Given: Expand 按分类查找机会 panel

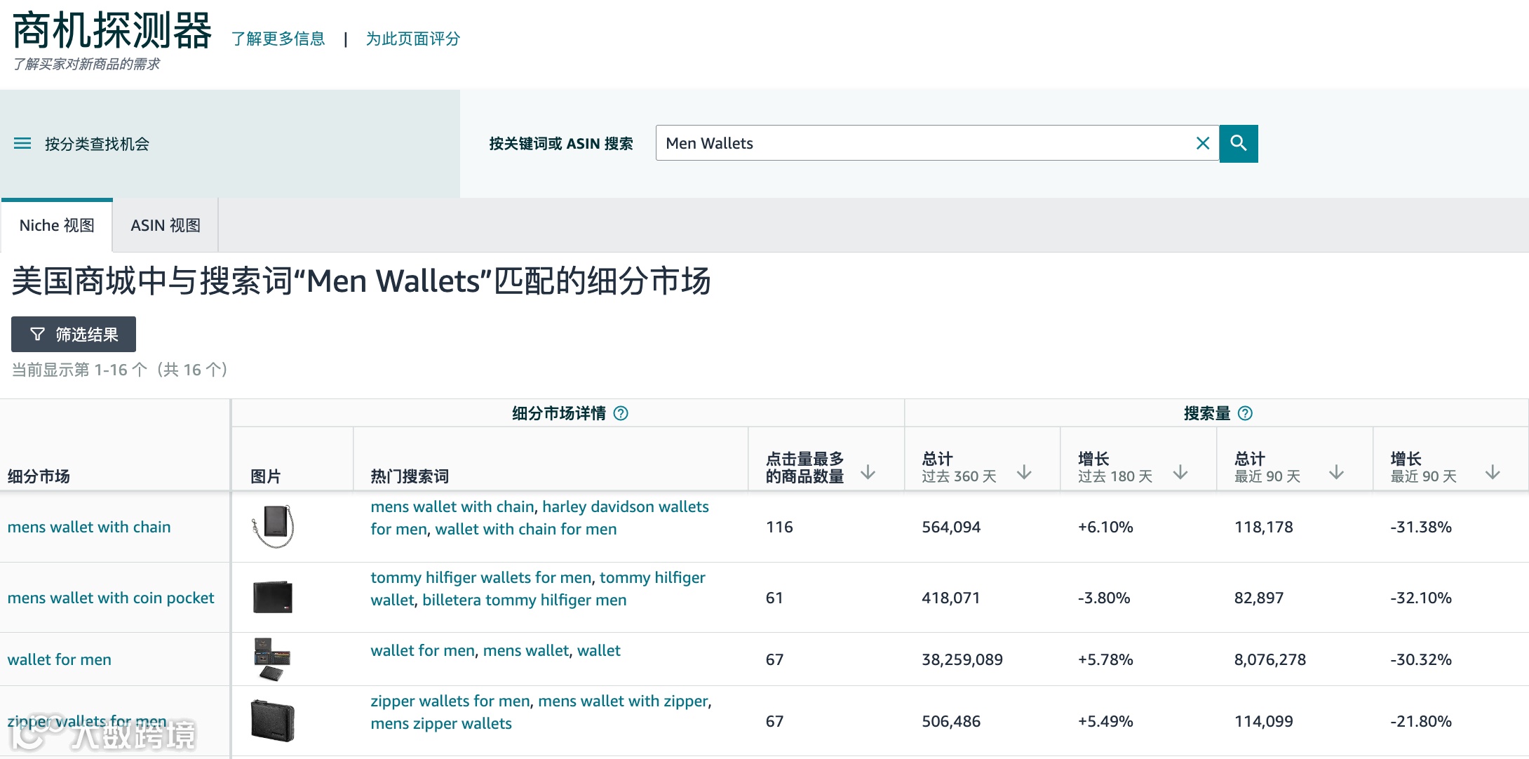Looking at the screenshot, I should pyautogui.click(x=97, y=144).
